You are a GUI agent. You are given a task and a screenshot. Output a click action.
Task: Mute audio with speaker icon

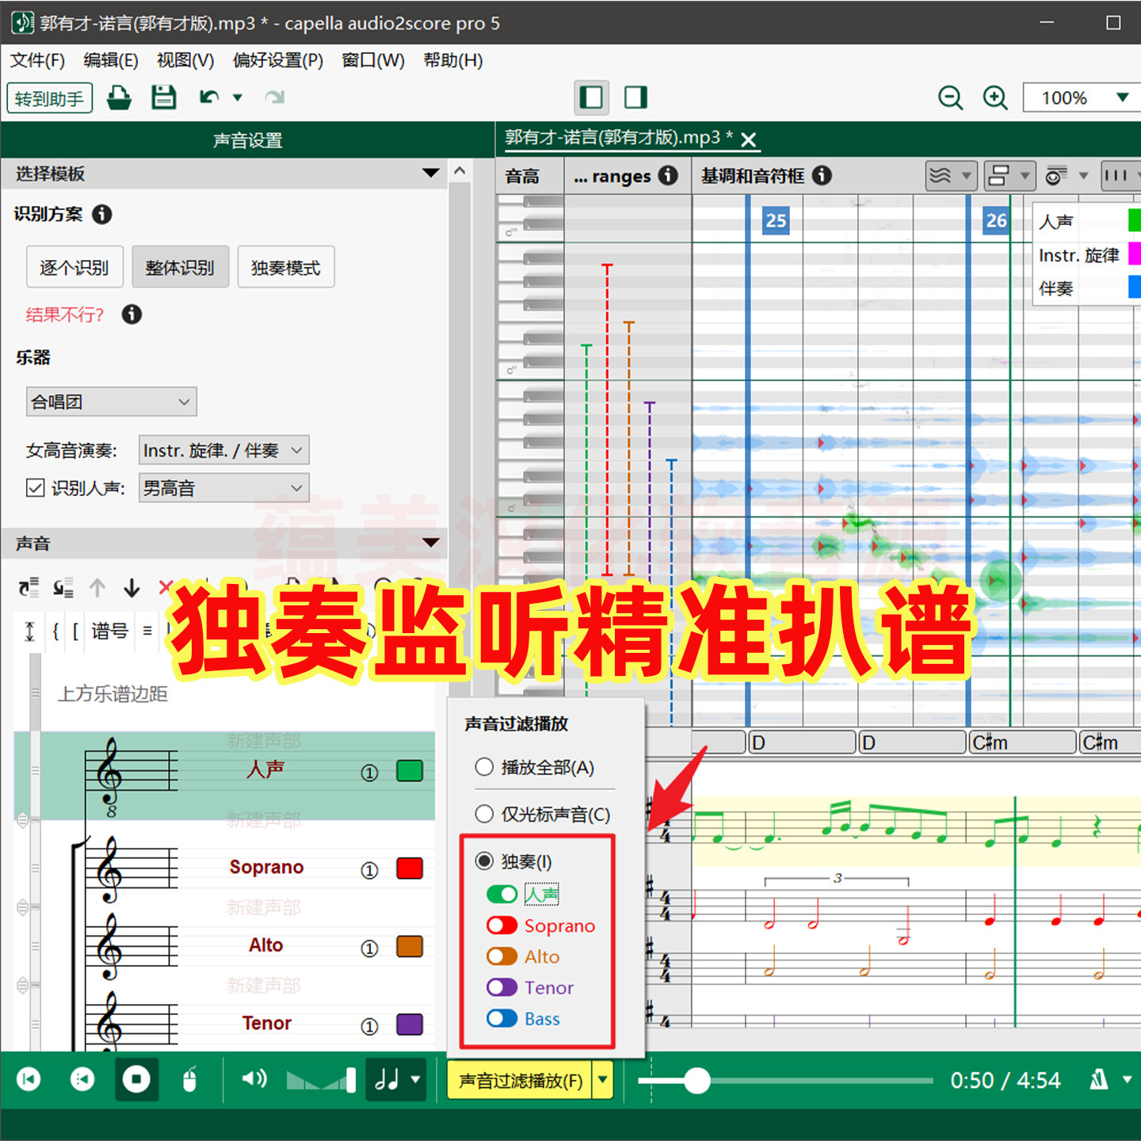click(x=254, y=1079)
